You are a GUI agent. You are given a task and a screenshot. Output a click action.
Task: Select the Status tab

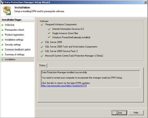42,65
